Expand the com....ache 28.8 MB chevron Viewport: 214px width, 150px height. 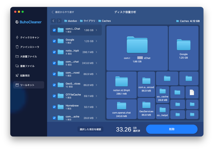[x=97, y=118]
